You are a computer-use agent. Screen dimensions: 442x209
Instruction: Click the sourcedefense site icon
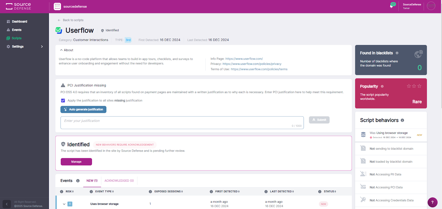[x=57, y=6]
